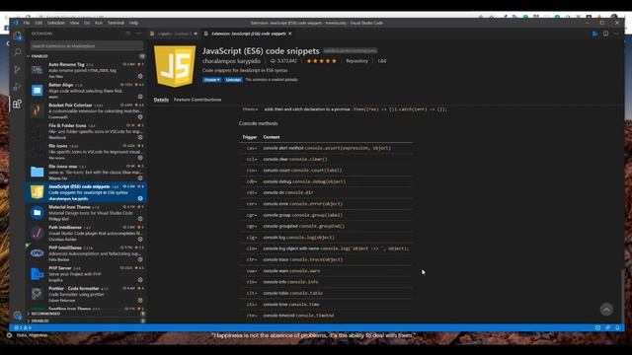Click the five-star rating
632x355 pixels.
click(321, 61)
